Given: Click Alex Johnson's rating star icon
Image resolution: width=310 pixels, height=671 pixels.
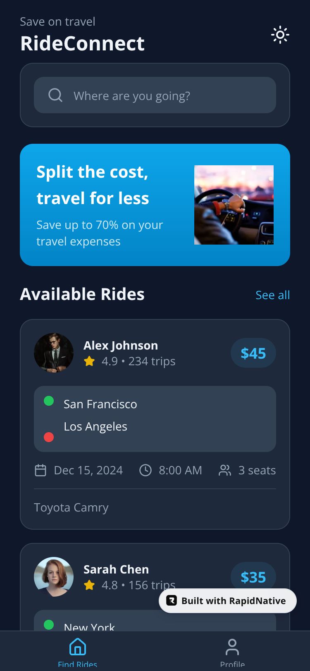Looking at the screenshot, I should click(x=89, y=362).
